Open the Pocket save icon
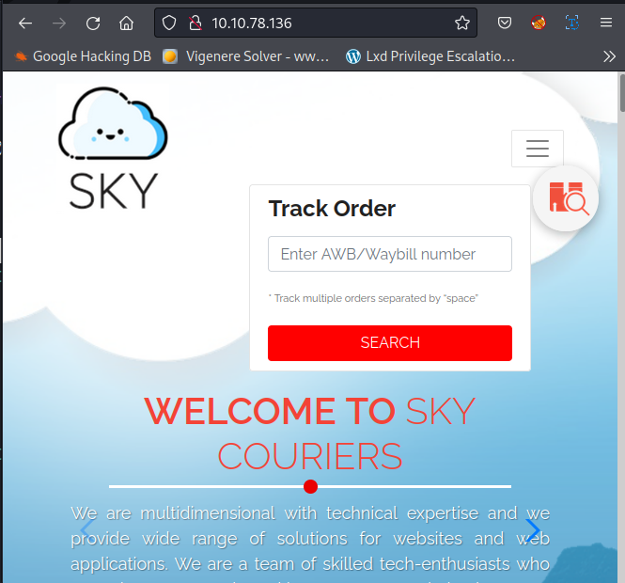This screenshot has height=583, width=625. [x=505, y=24]
